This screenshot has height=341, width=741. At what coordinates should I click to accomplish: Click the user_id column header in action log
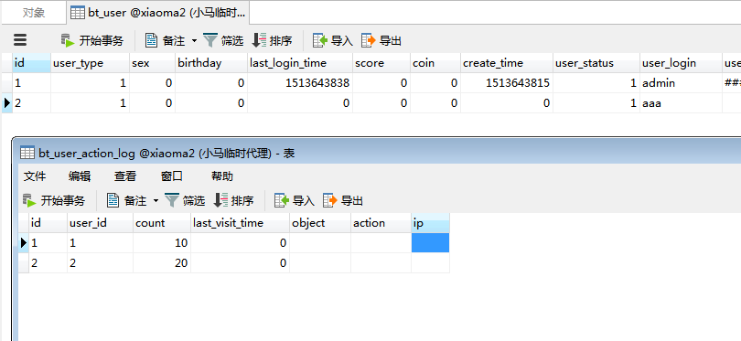pos(100,223)
